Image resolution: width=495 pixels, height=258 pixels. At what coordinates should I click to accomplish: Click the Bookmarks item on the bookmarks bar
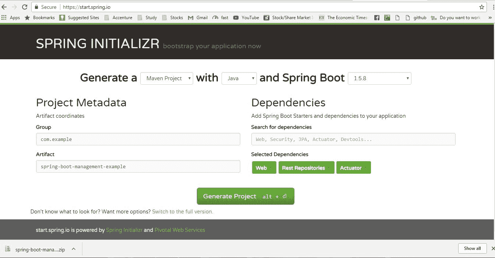tap(44, 17)
